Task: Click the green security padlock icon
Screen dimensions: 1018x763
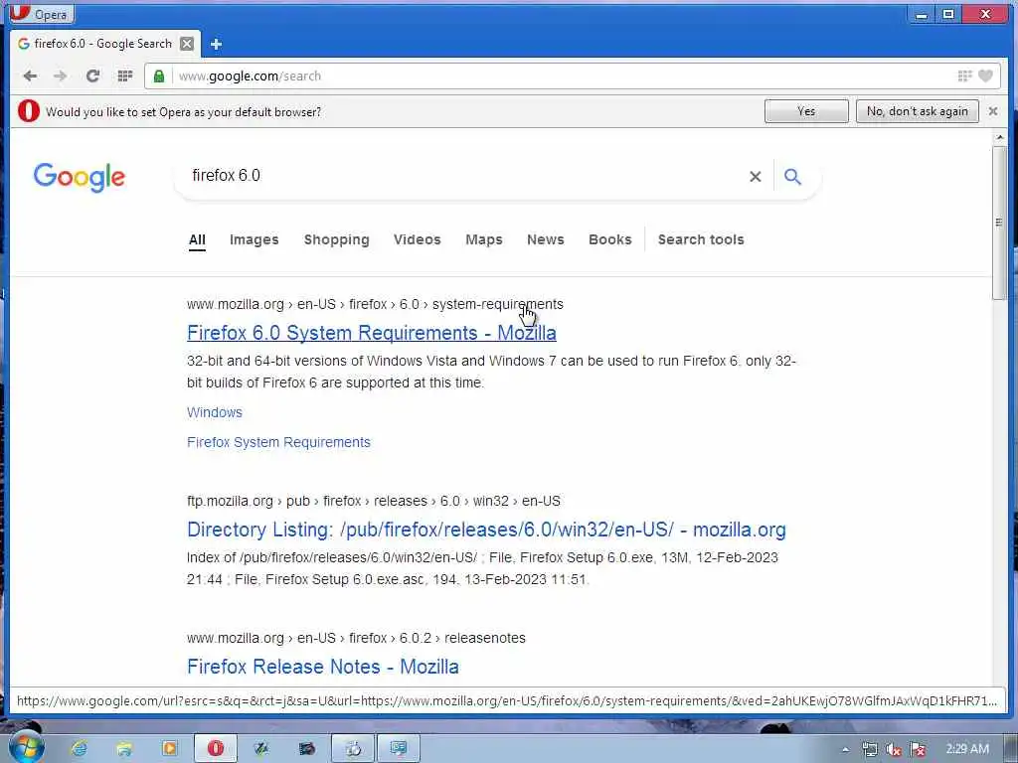Action: (x=158, y=76)
